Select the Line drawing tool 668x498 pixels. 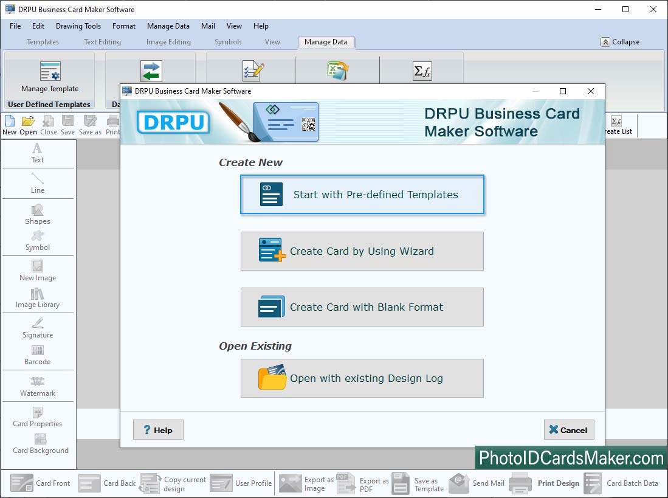[x=38, y=183]
